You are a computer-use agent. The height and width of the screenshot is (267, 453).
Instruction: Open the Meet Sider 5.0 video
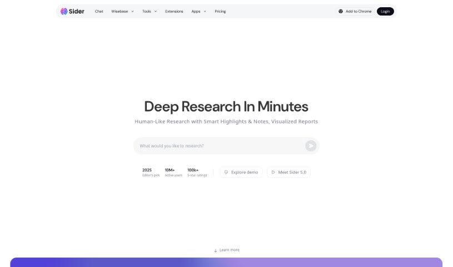[288, 172]
